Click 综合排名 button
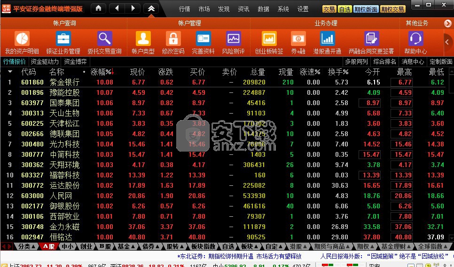 point(385,61)
